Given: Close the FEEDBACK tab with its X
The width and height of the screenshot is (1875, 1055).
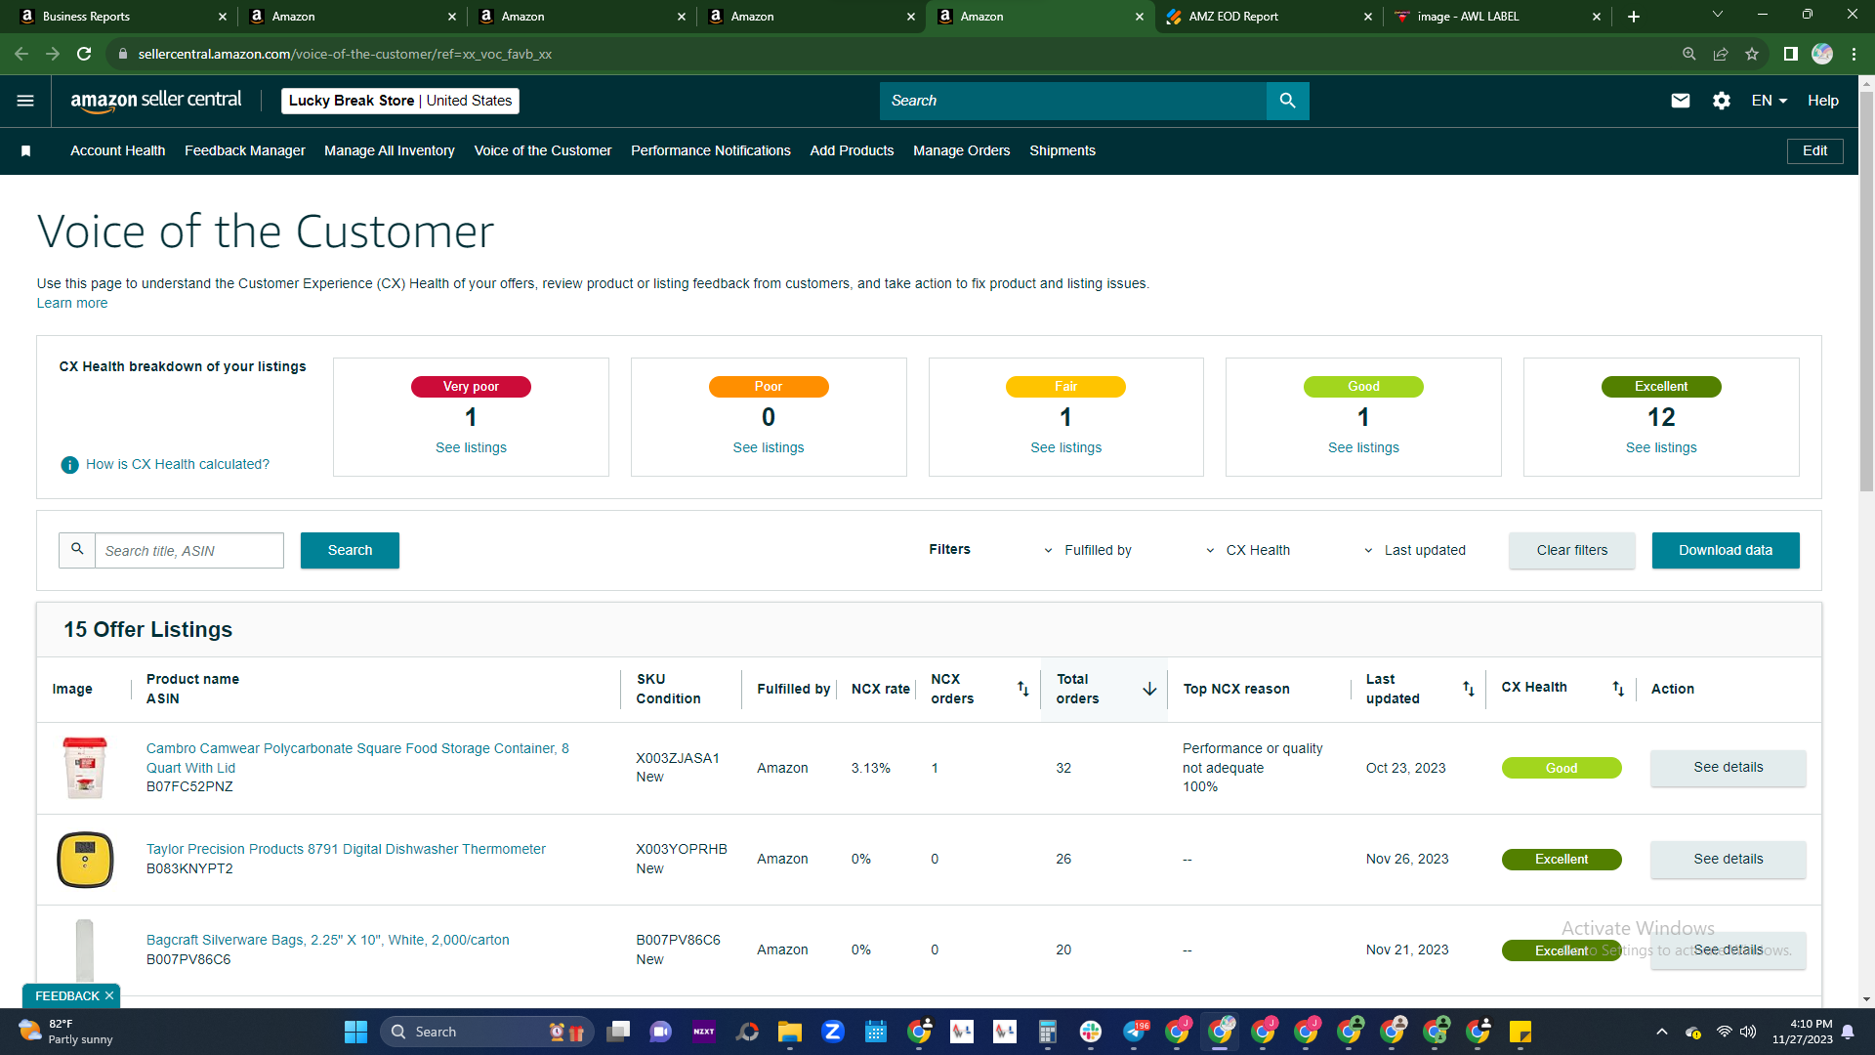Looking at the screenshot, I should pos(109,995).
